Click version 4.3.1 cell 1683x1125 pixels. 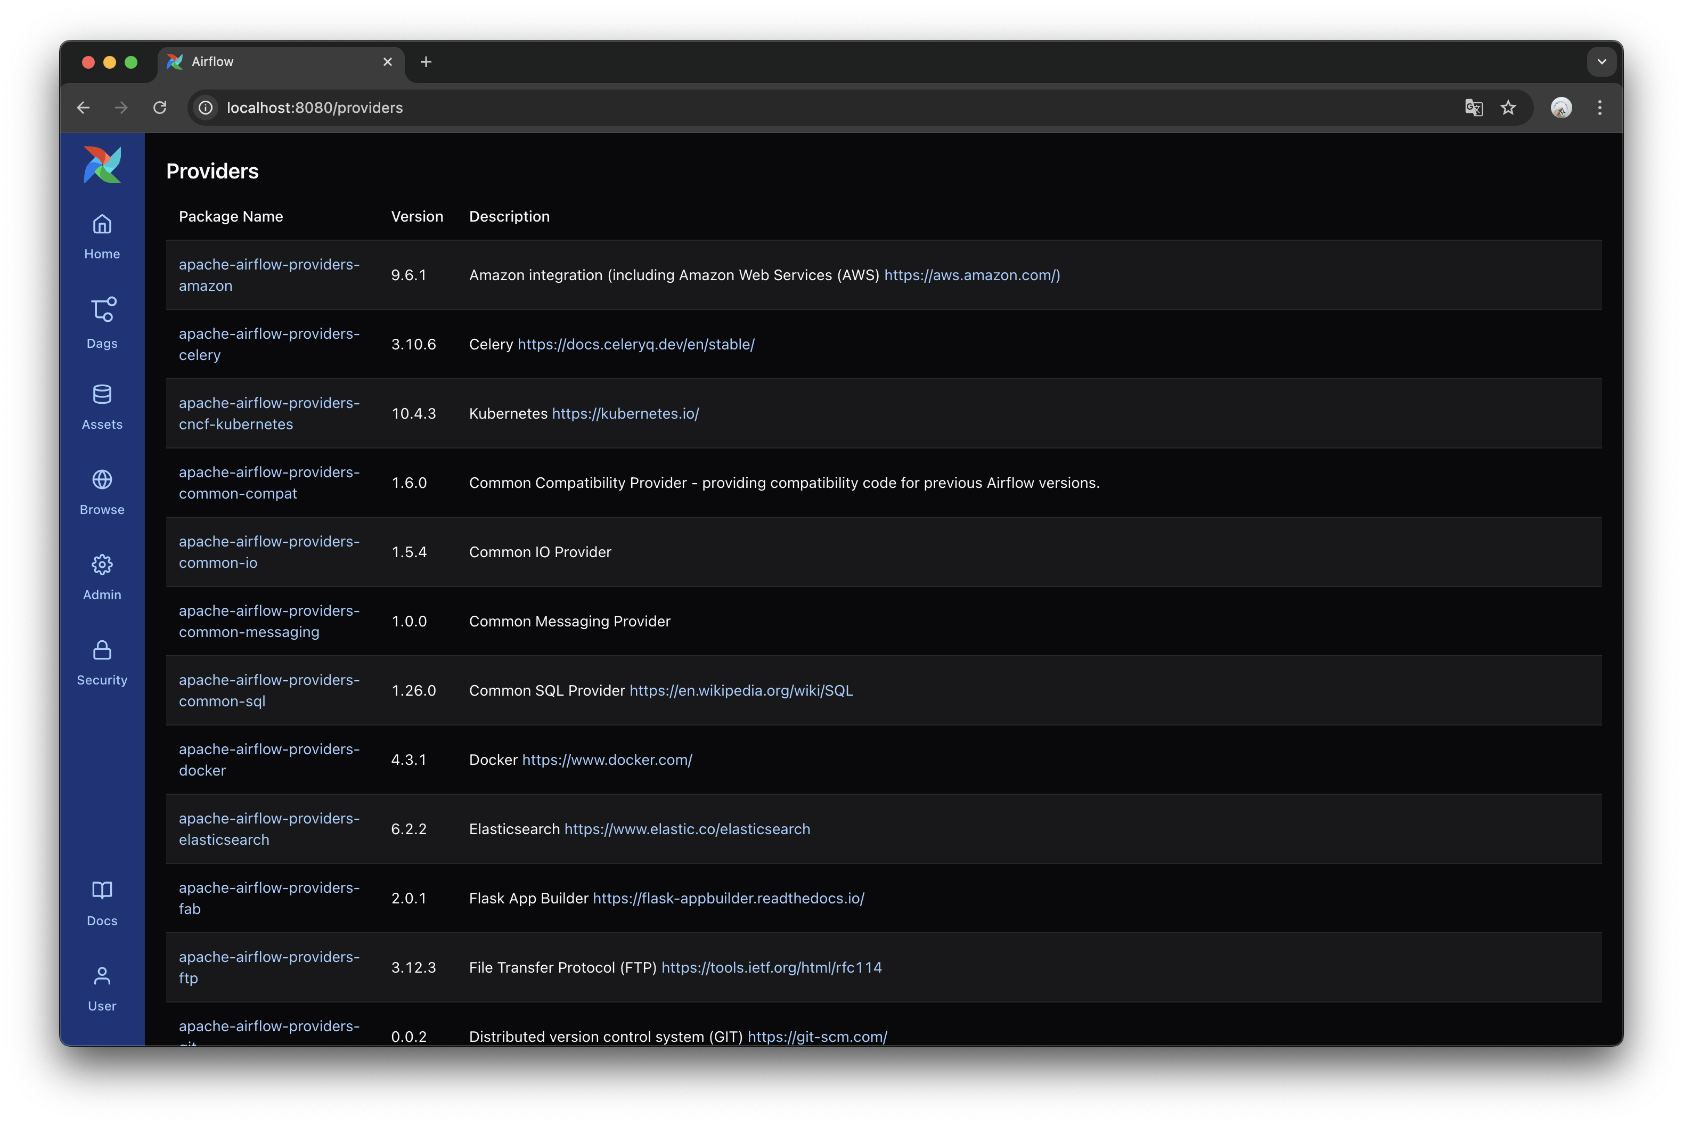coord(408,760)
